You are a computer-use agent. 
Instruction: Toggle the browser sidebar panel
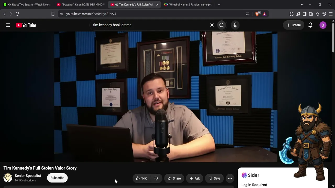tap(305, 14)
